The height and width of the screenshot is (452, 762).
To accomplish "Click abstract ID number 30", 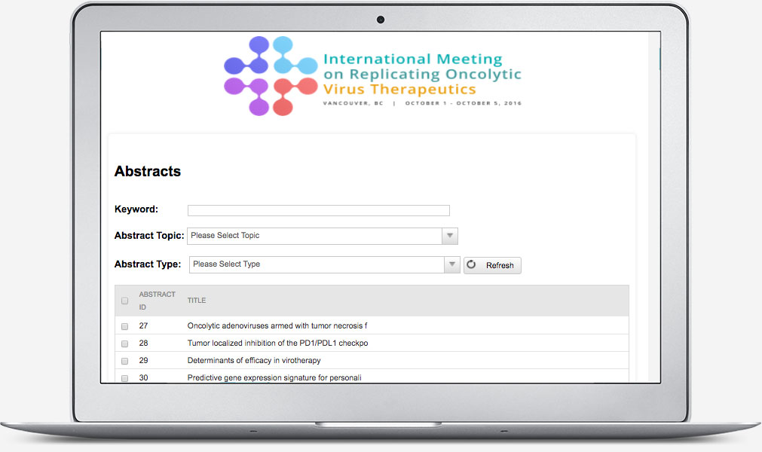I will [x=143, y=377].
